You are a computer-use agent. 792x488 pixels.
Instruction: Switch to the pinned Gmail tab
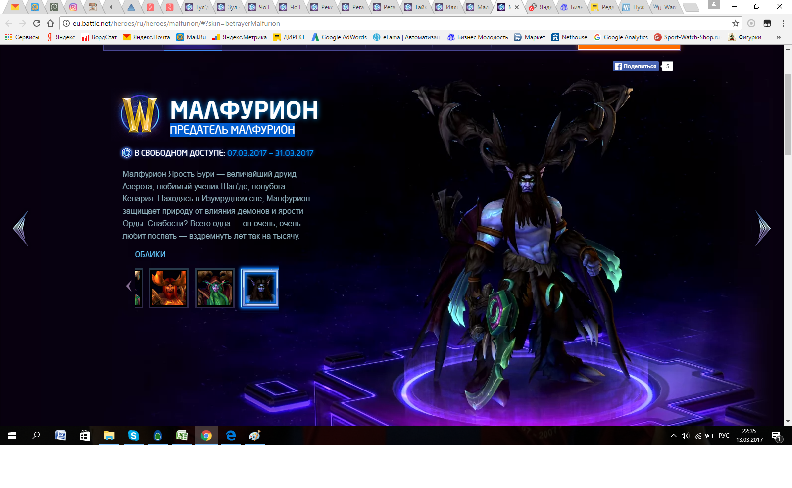pyautogui.click(x=15, y=7)
